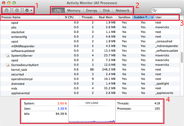Click the 35.2 MB memory value
184x126 pixels.
tap(110, 88)
